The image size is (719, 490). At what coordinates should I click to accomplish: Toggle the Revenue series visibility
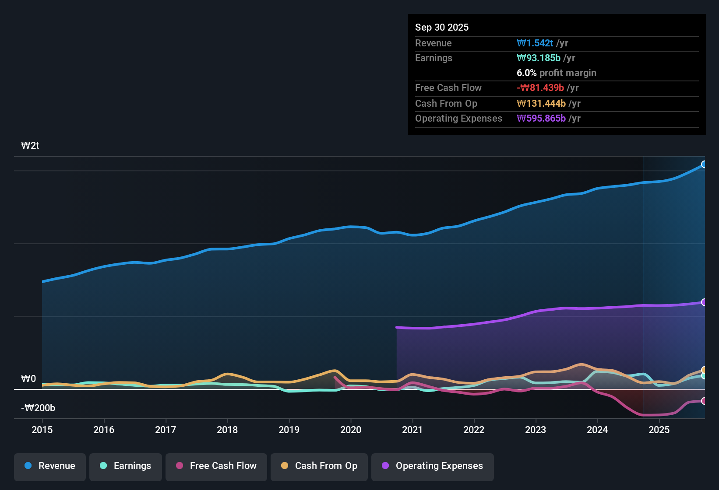pos(49,466)
